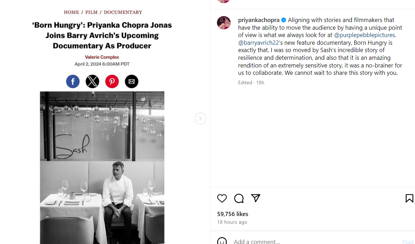Viewport: 415px width, 244px height.
Task: Click the X (Twitter) share icon
Action: click(x=93, y=81)
